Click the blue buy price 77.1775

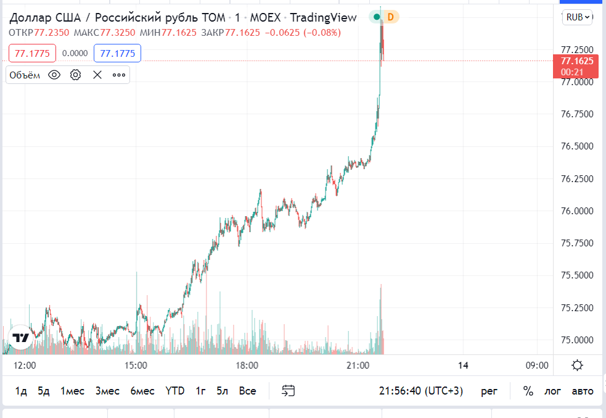(x=118, y=54)
